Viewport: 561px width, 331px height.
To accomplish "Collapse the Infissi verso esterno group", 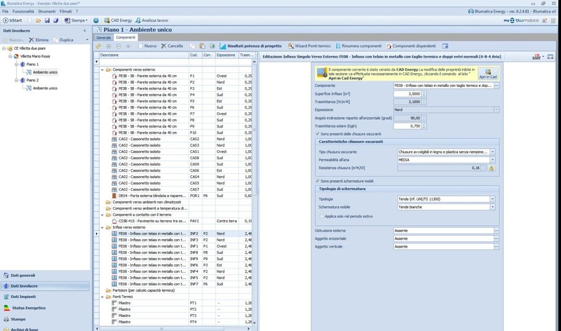I will coord(102,228).
